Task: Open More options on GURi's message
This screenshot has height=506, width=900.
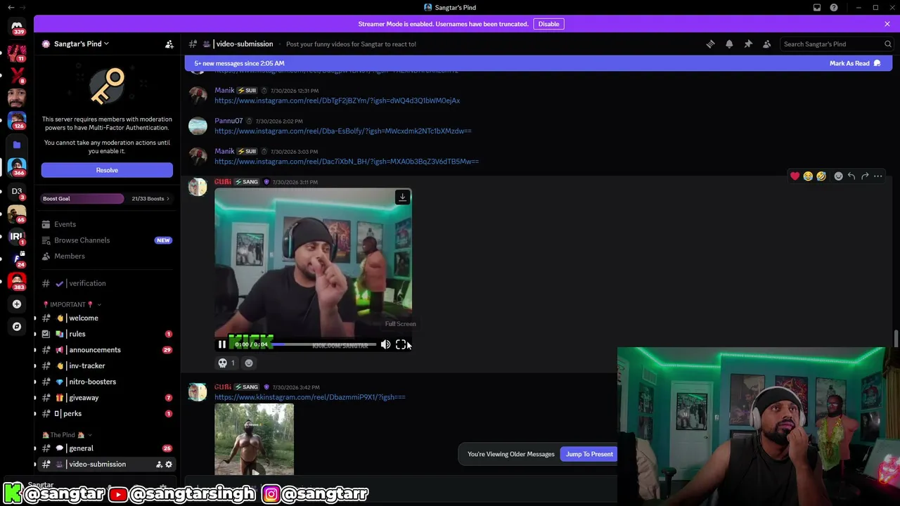Action: 878,176
